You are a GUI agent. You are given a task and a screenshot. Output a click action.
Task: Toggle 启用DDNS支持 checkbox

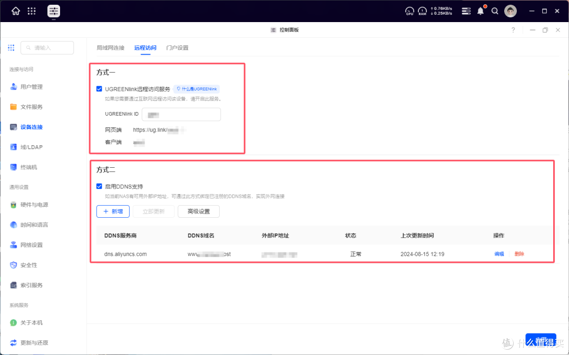tap(99, 186)
